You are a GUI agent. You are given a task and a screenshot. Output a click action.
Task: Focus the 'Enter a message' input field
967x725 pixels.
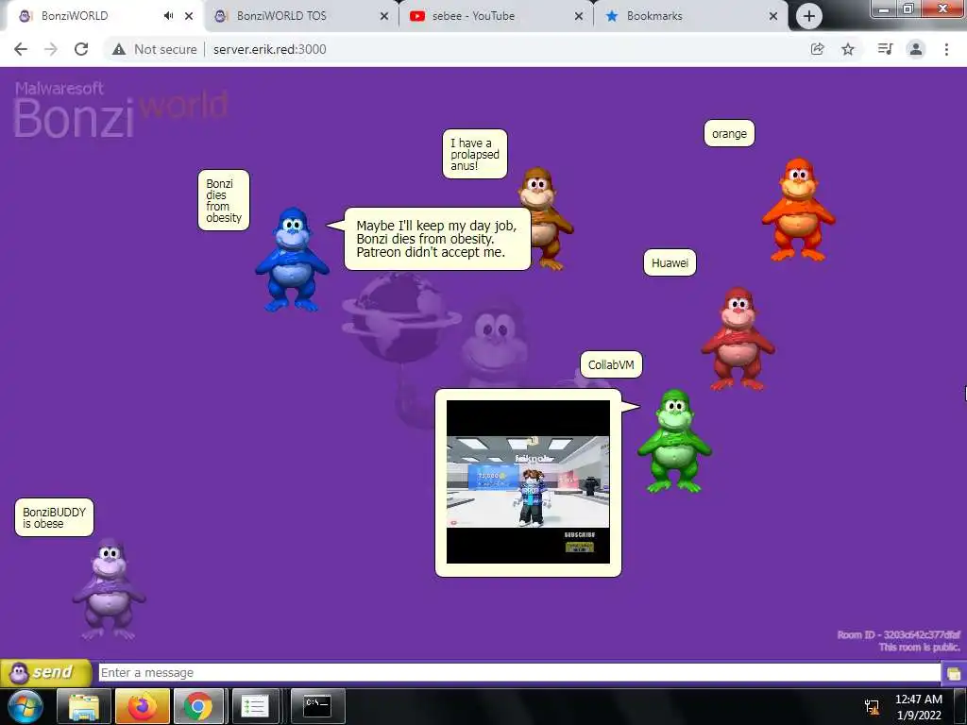(x=519, y=672)
